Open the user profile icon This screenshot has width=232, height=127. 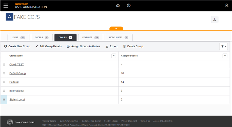226,6
